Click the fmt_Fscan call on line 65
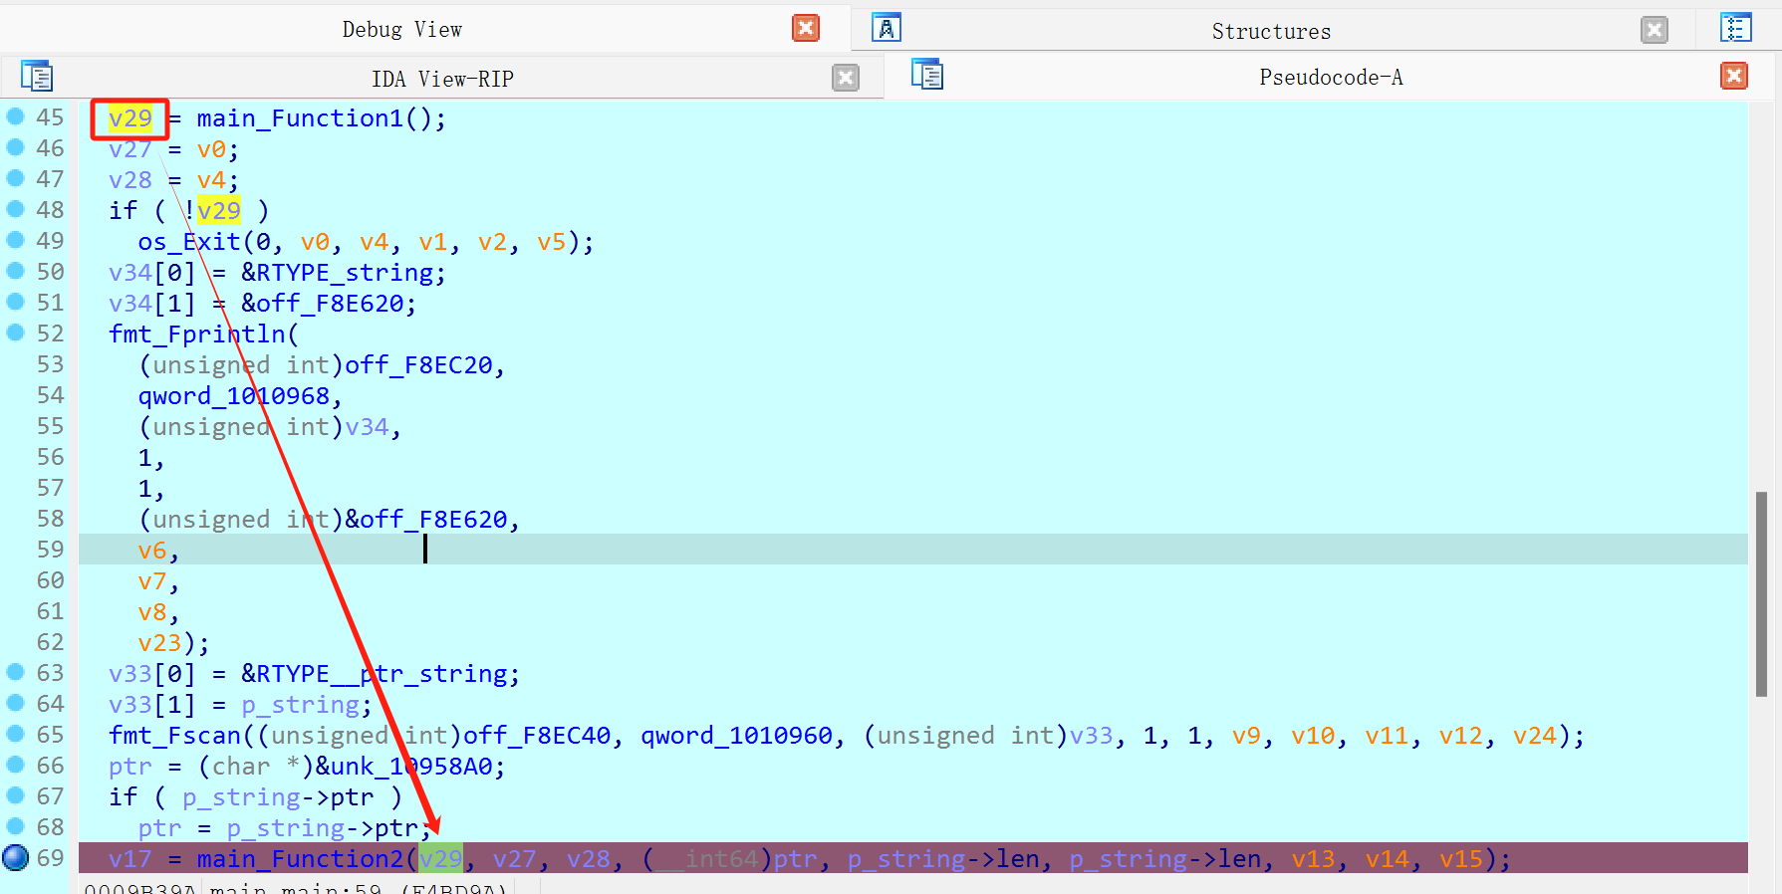The height and width of the screenshot is (894, 1782). [174, 736]
